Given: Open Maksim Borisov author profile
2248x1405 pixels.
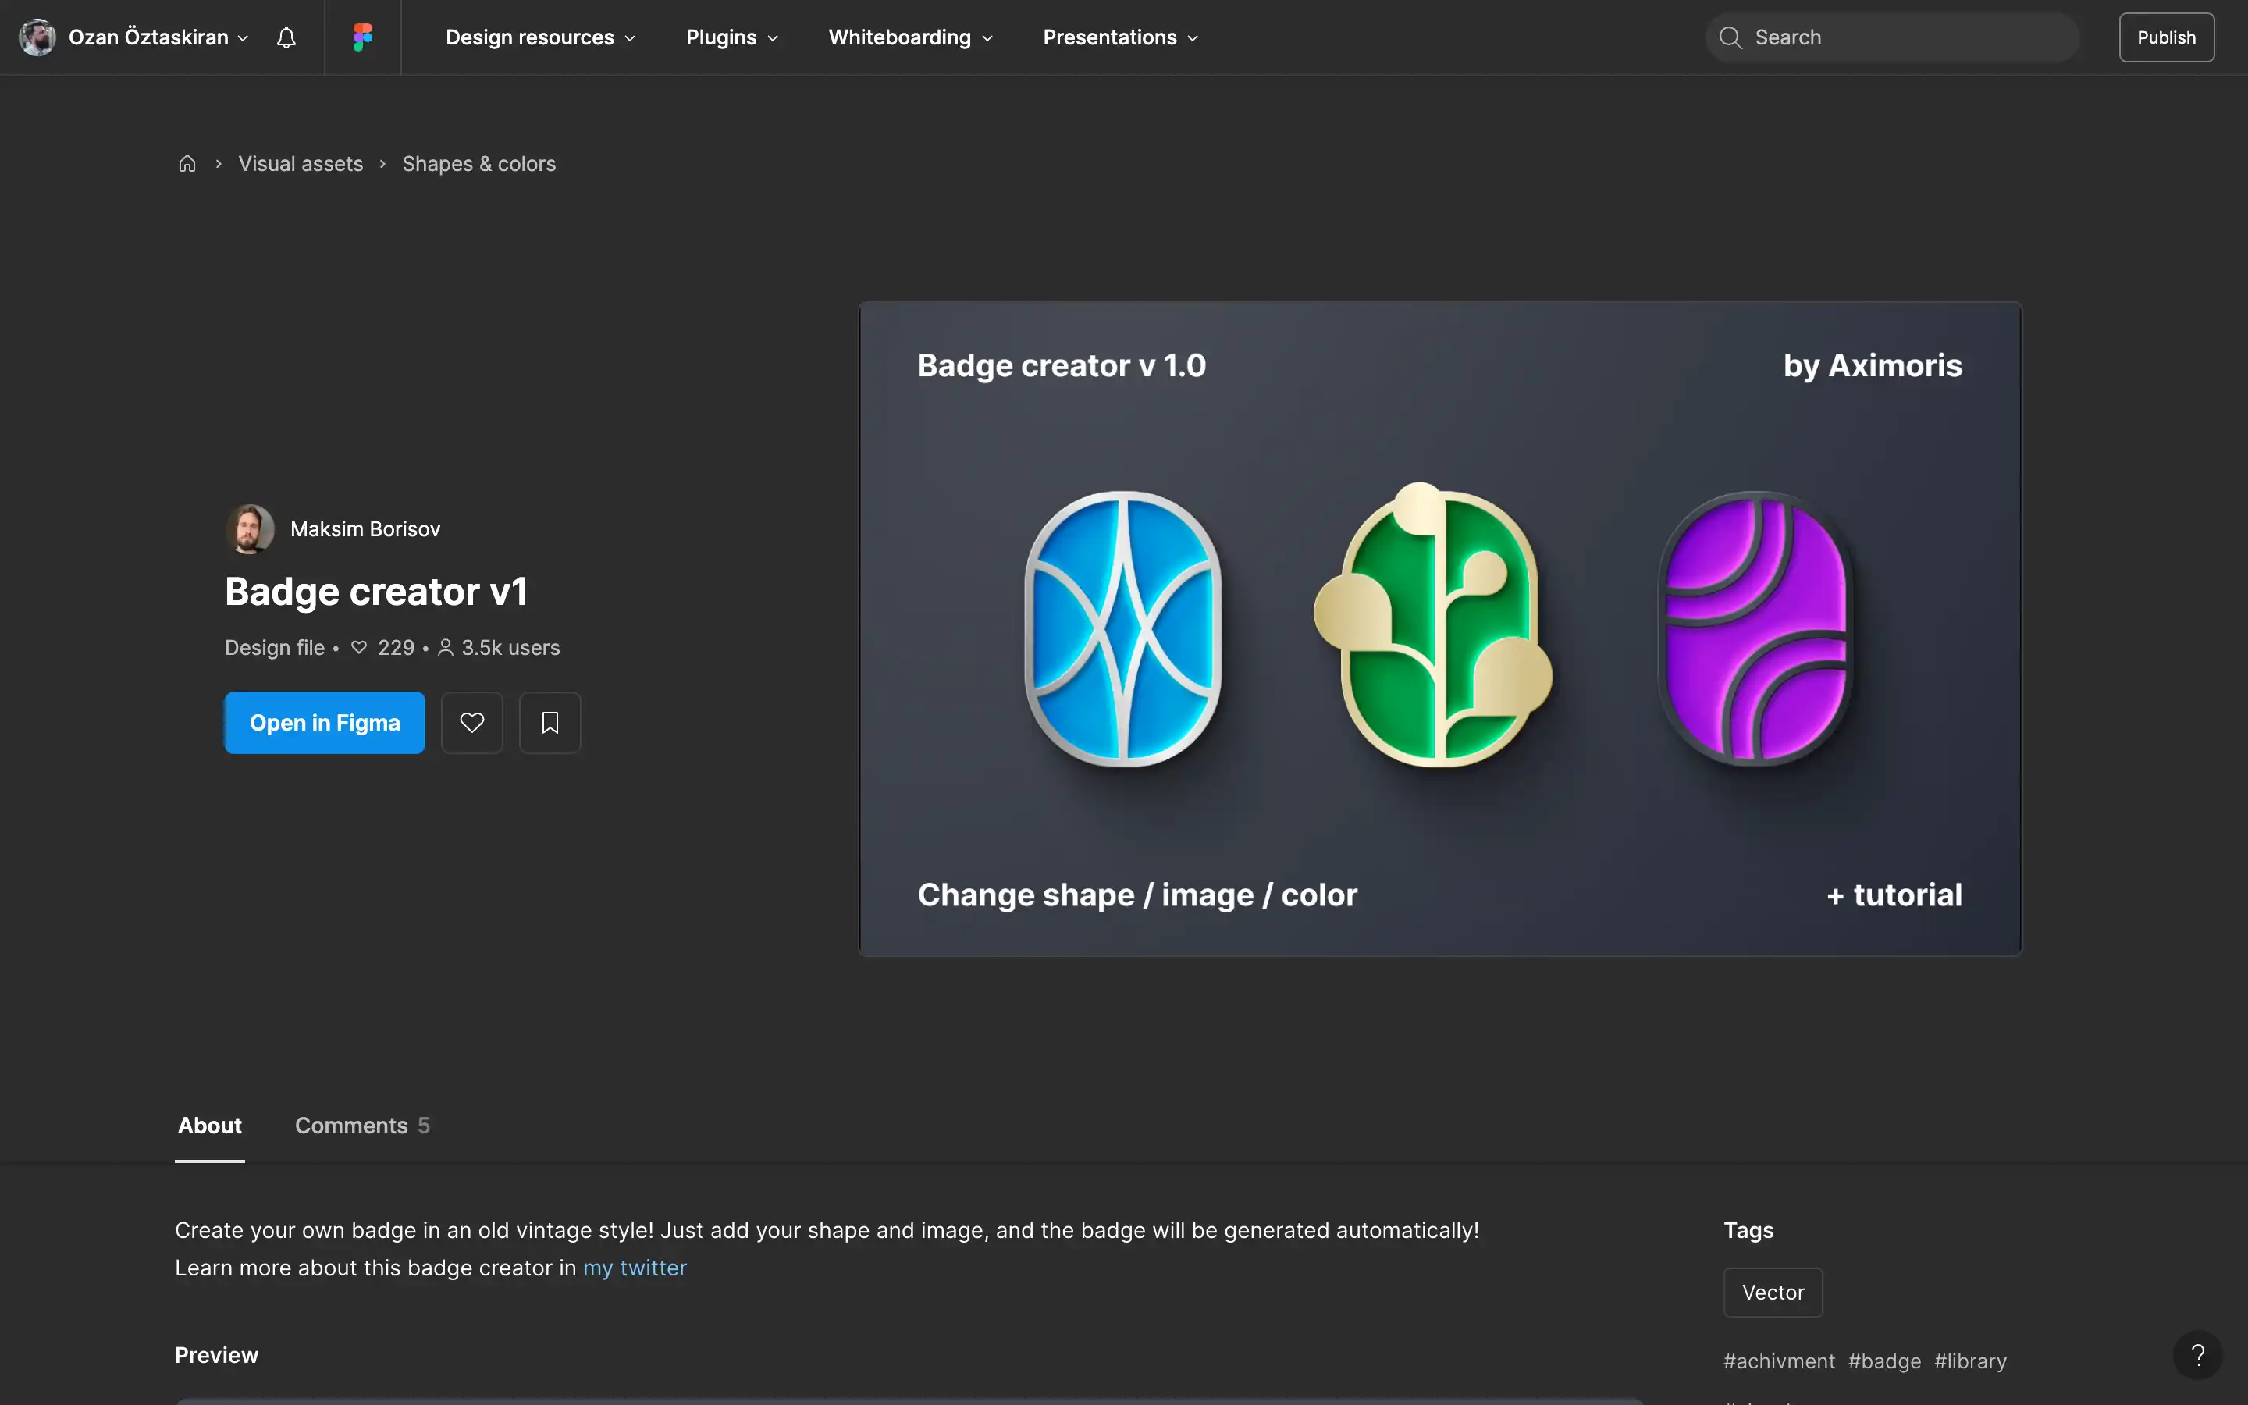Looking at the screenshot, I should tap(365, 528).
